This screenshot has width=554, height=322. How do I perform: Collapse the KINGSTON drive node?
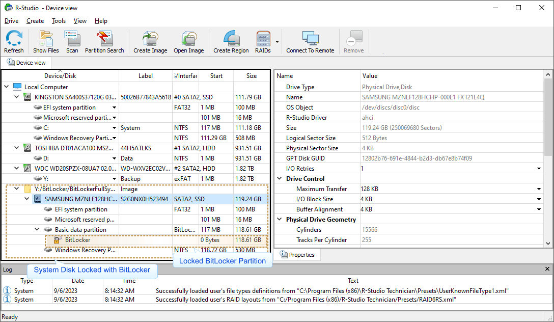[x=16, y=97]
